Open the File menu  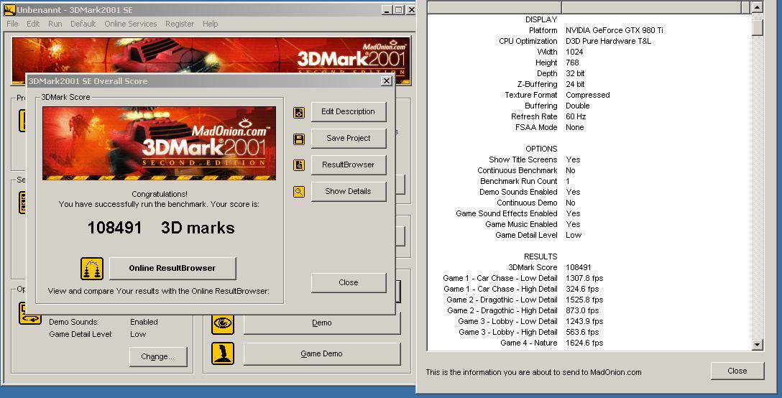coord(12,24)
